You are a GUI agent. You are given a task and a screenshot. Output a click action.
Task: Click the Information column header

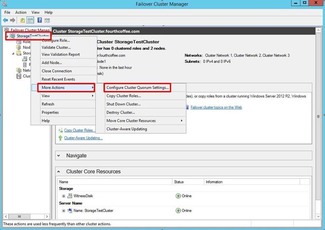(x=252, y=182)
